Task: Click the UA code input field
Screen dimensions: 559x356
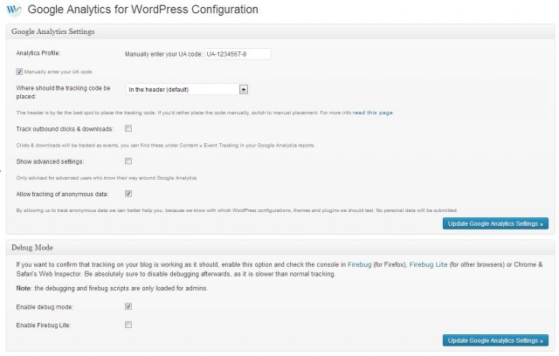Action: pyautogui.click(x=238, y=54)
